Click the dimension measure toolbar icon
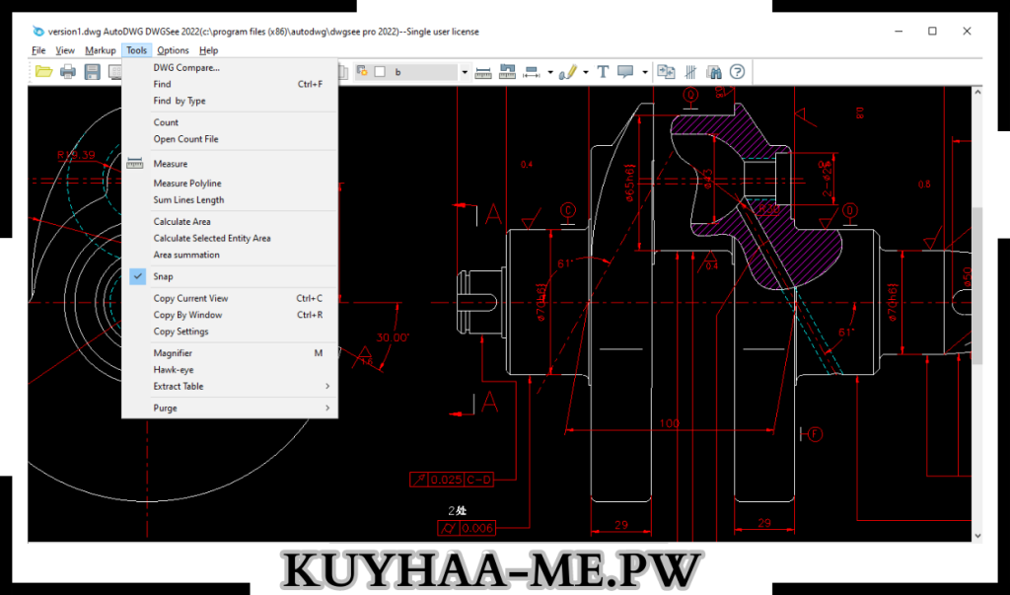Image resolution: width=1010 pixels, height=595 pixels. (x=532, y=72)
